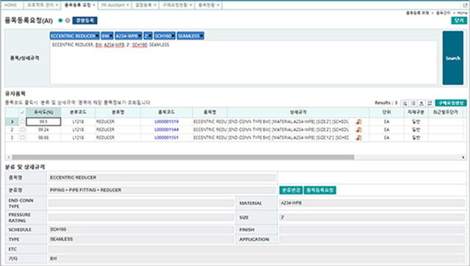Viewport: 470px width, 266px height.
Task: Click the teal button right of grid toolbar icons
Action: (x=451, y=103)
